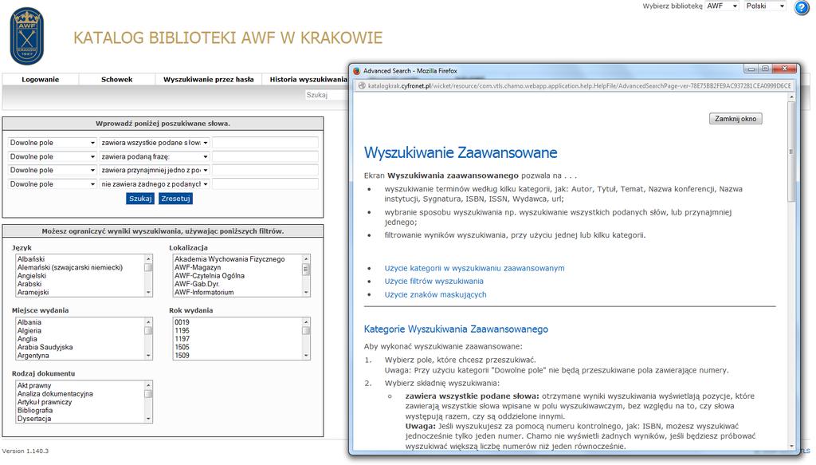The height and width of the screenshot is (465, 816).
Task: Go to Wyszukiwanie przez hasła tab
Action: [208, 80]
